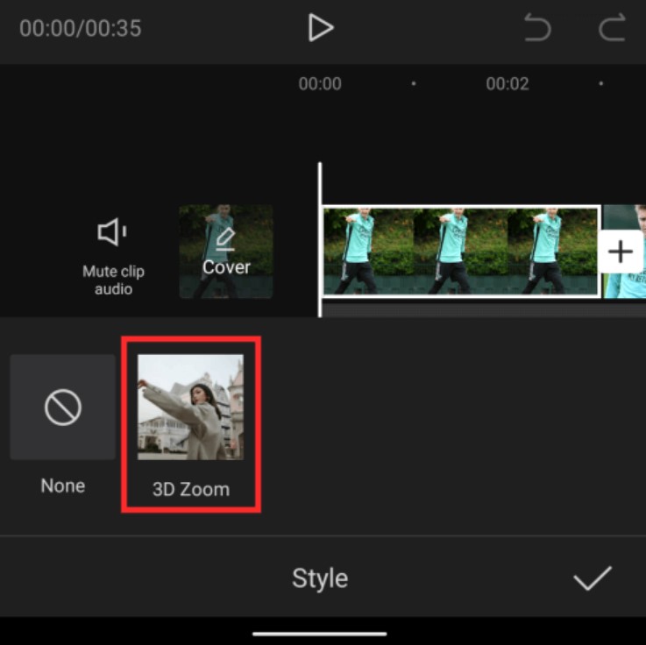
Task: Select the first frame of selected clip
Action: [x=368, y=252]
